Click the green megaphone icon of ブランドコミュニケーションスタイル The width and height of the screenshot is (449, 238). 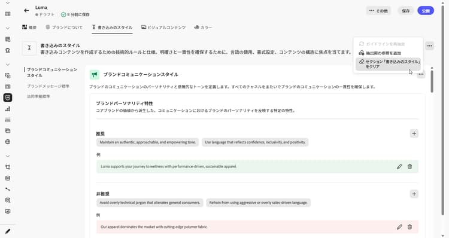95,75
